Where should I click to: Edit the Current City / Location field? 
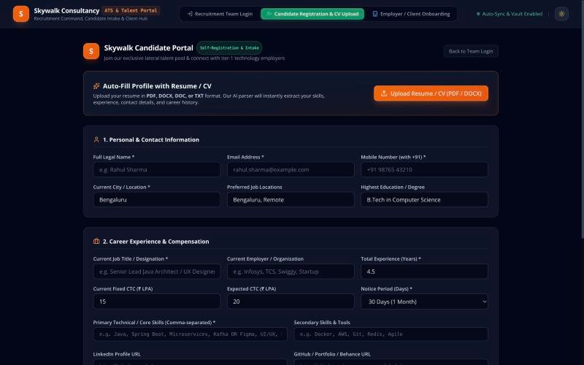point(157,199)
